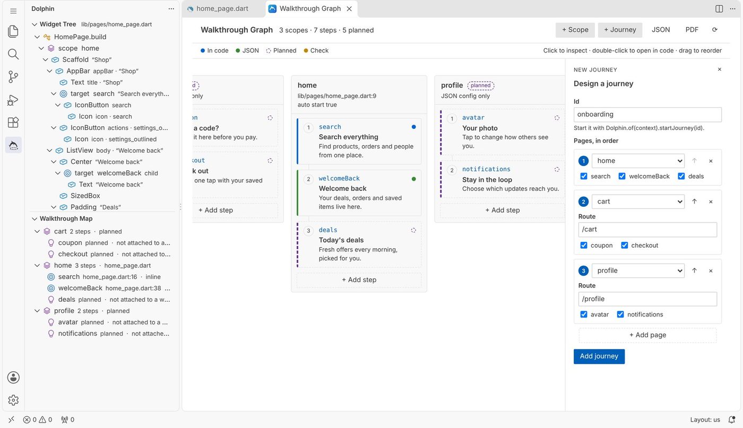Uncheck the deals step checkbox
The width and height of the screenshot is (743, 428).
(x=681, y=176)
